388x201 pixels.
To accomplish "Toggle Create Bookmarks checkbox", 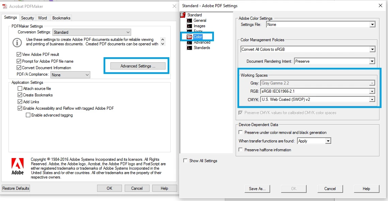I will (x=20, y=95).
